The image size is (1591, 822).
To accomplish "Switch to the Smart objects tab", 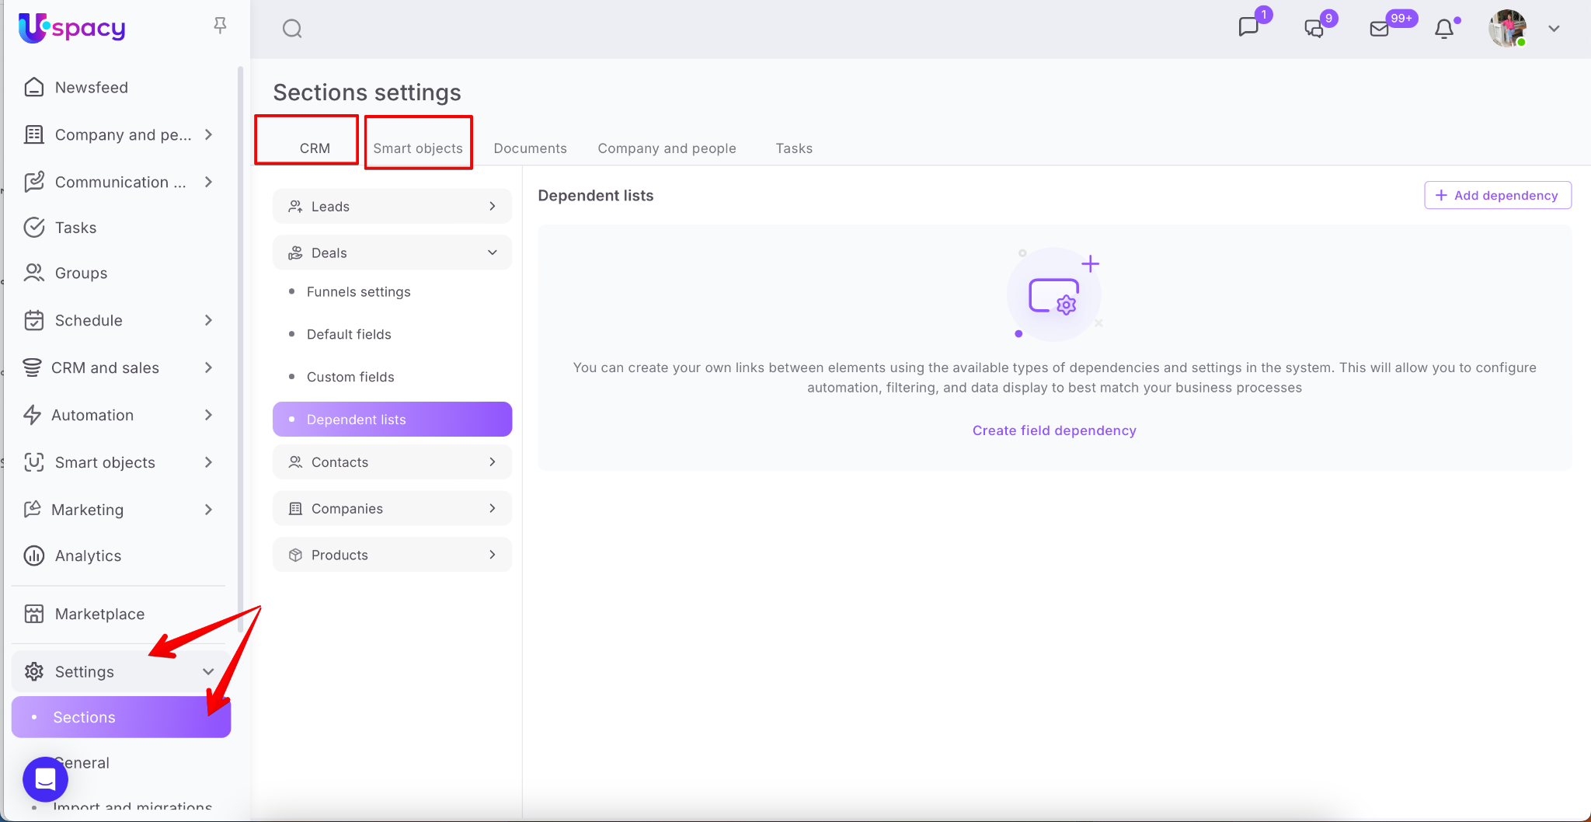I will click(418, 148).
